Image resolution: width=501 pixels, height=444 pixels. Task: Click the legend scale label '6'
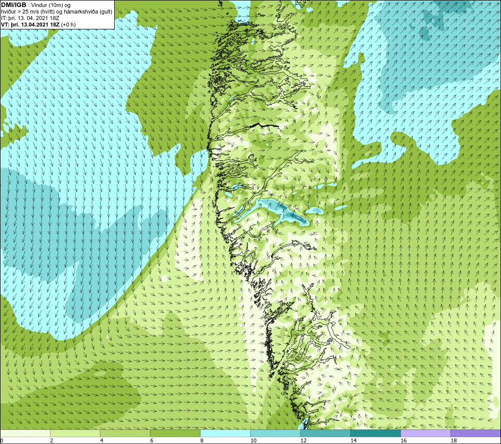coord(151,440)
